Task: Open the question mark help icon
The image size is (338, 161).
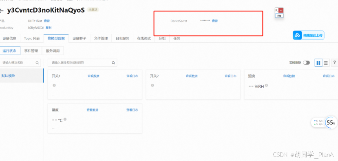Action: [x=335, y=63]
